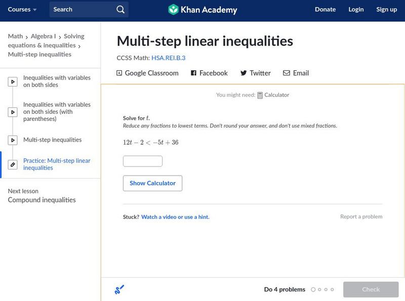The image size is (405, 301).
Task: Click the first problem progress dot
Action: tap(313, 290)
